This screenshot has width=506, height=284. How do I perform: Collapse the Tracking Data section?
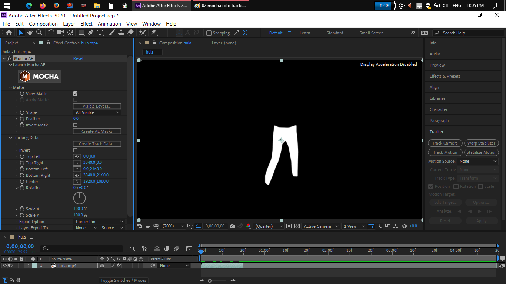(10, 138)
